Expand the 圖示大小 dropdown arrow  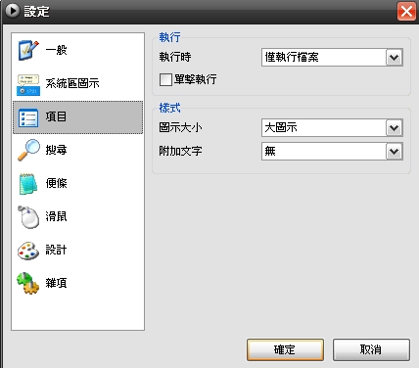[395, 128]
